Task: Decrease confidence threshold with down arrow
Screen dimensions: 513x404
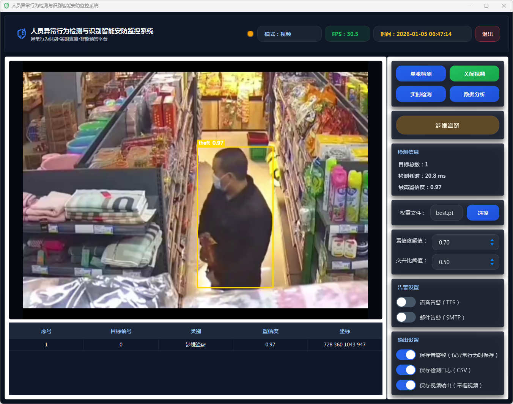Action: pyautogui.click(x=492, y=245)
